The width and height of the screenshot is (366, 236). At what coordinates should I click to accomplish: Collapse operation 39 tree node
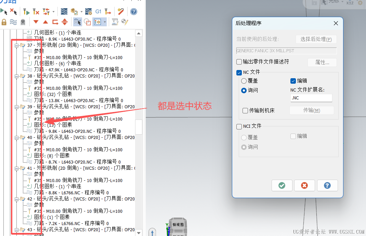[16, 107]
